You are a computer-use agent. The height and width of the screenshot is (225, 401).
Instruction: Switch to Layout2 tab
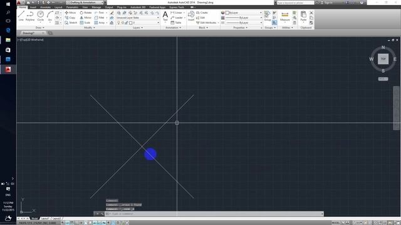56,219
